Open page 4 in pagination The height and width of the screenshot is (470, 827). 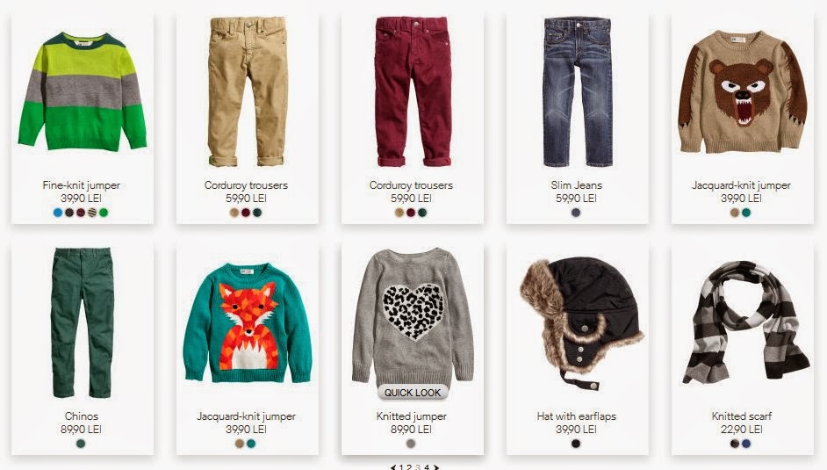pyautogui.click(x=427, y=467)
